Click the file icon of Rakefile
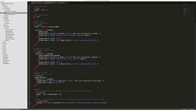Image resolution: width=196 pixels, height=110 pixels. pos(3,62)
